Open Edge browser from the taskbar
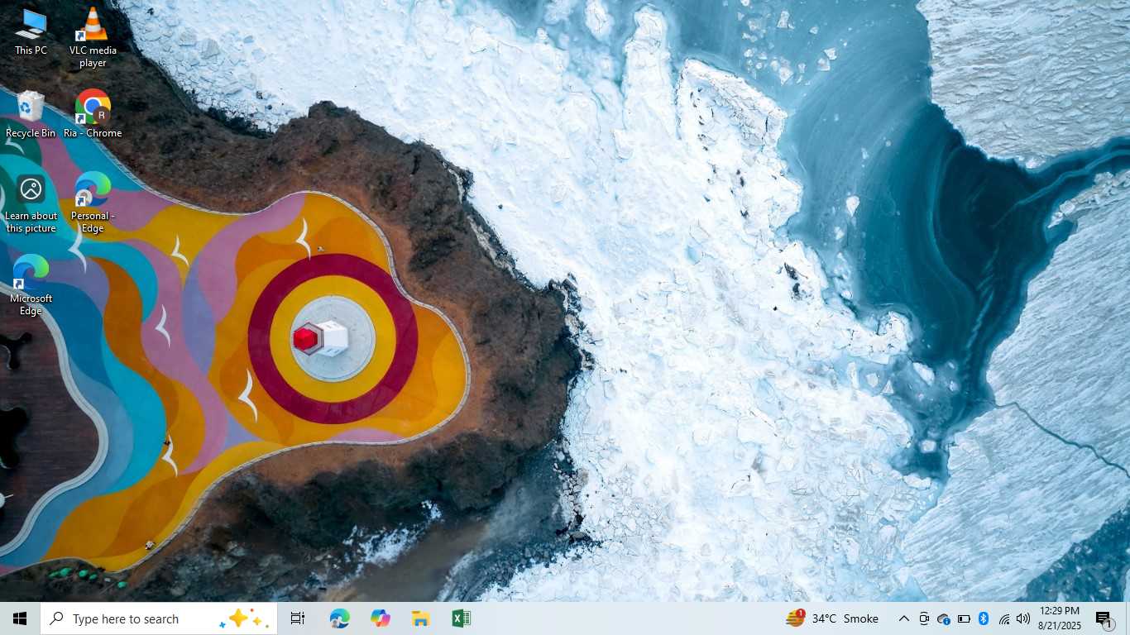Image resolution: width=1130 pixels, height=635 pixels. pos(339,618)
